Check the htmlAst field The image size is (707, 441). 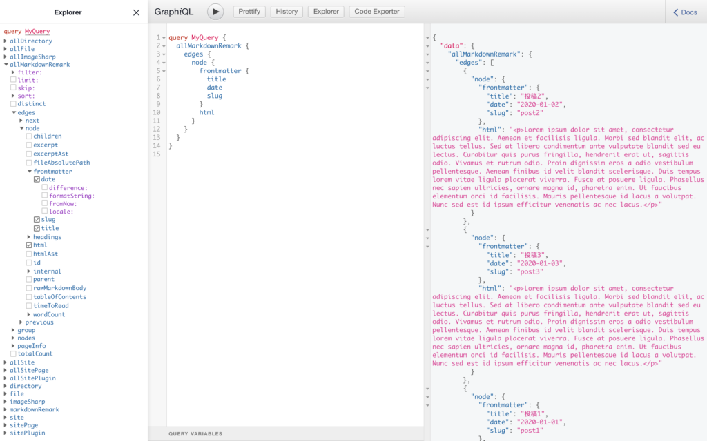click(x=29, y=254)
